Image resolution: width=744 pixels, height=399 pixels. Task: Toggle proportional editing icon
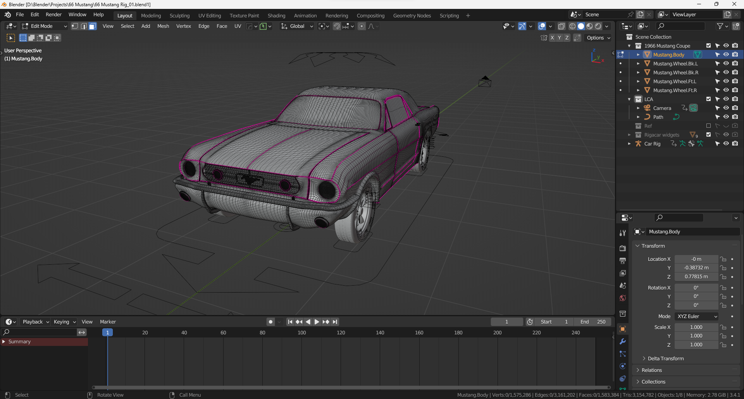362,26
